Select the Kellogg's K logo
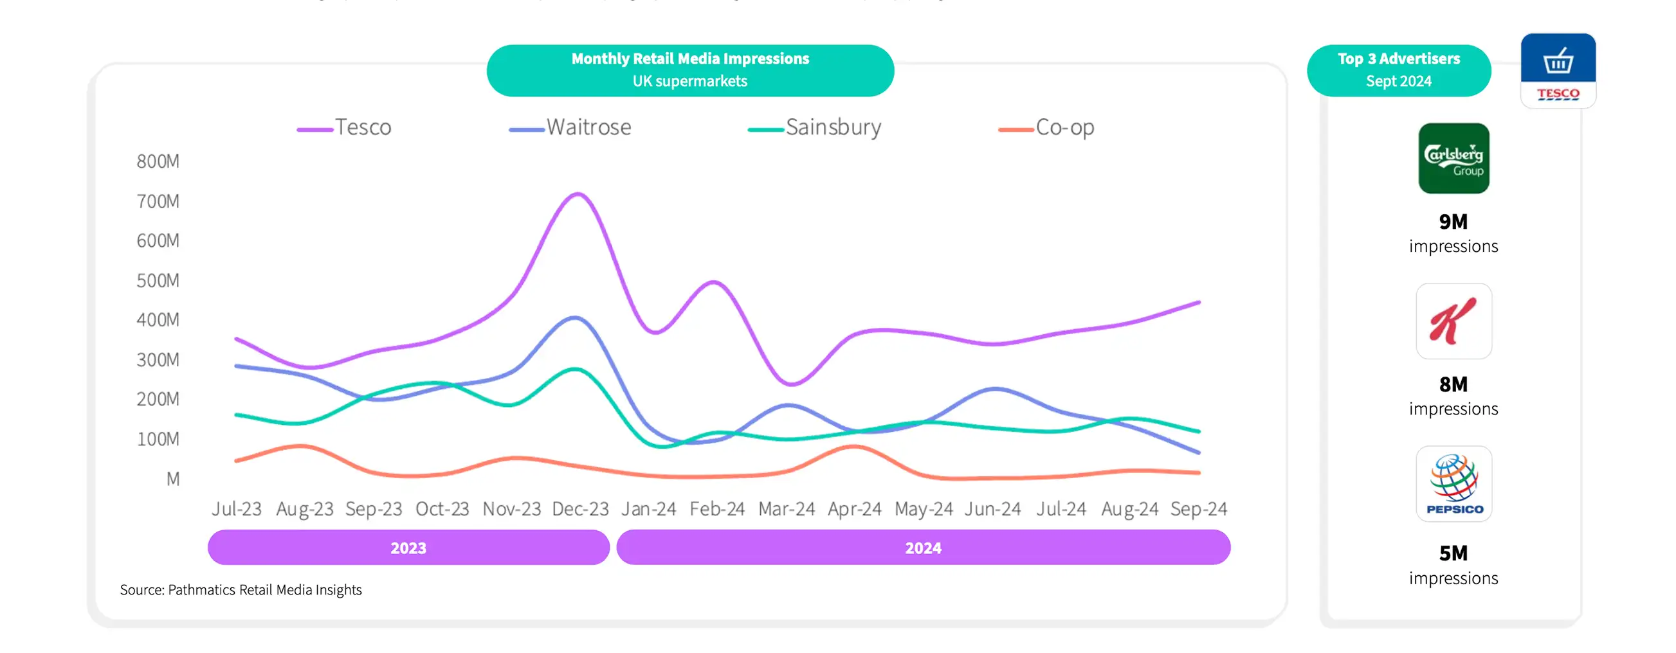The width and height of the screenshot is (1676, 653). 1453,321
